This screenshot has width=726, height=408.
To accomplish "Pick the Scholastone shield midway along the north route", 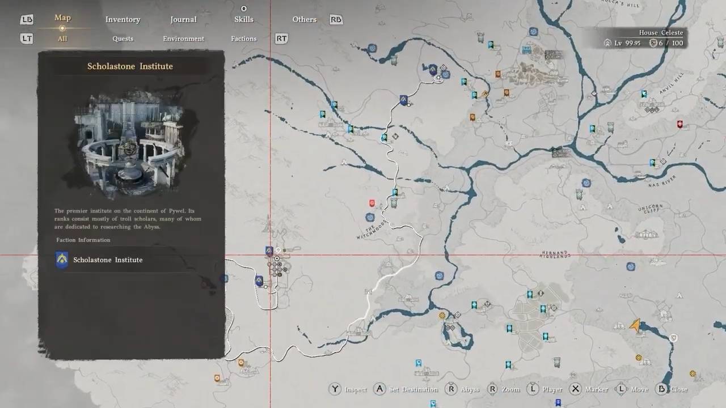I will tap(403, 100).
